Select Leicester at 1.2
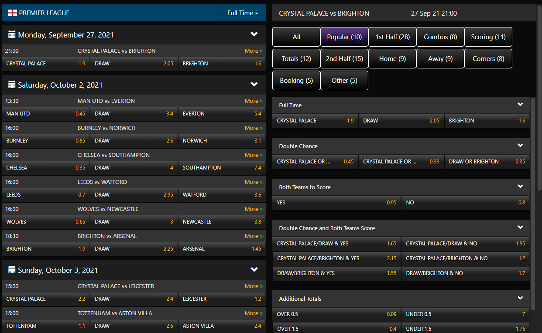 click(x=222, y=299)
